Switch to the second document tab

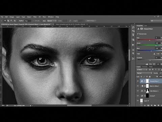click(x=71, y=24)
